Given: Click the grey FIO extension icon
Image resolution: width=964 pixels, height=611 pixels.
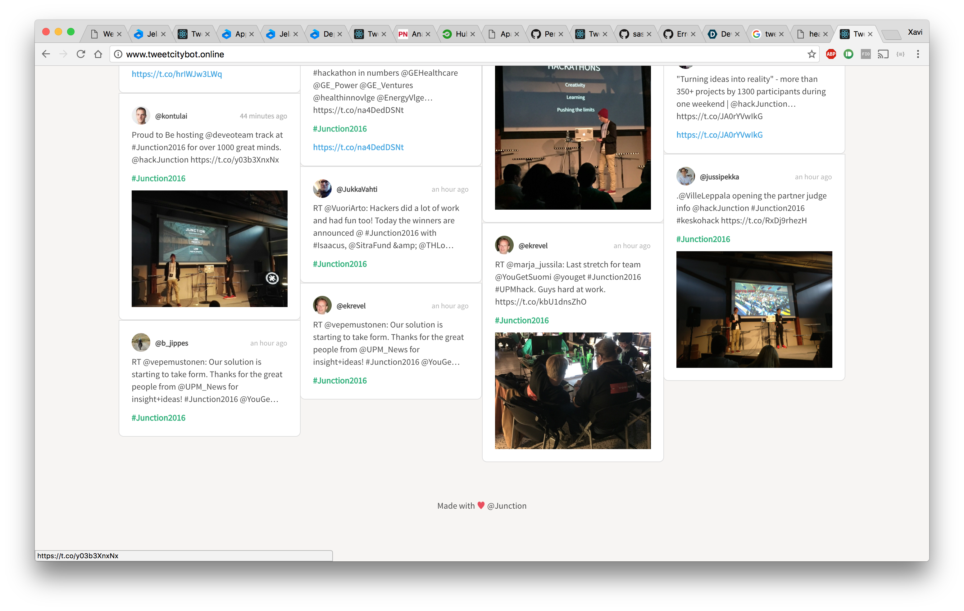Looking at the screenshot, I should (x=866, y=54).
